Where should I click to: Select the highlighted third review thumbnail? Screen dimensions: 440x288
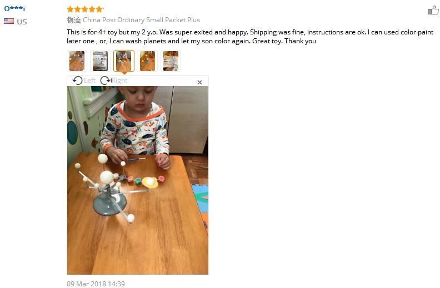(124, 61)
